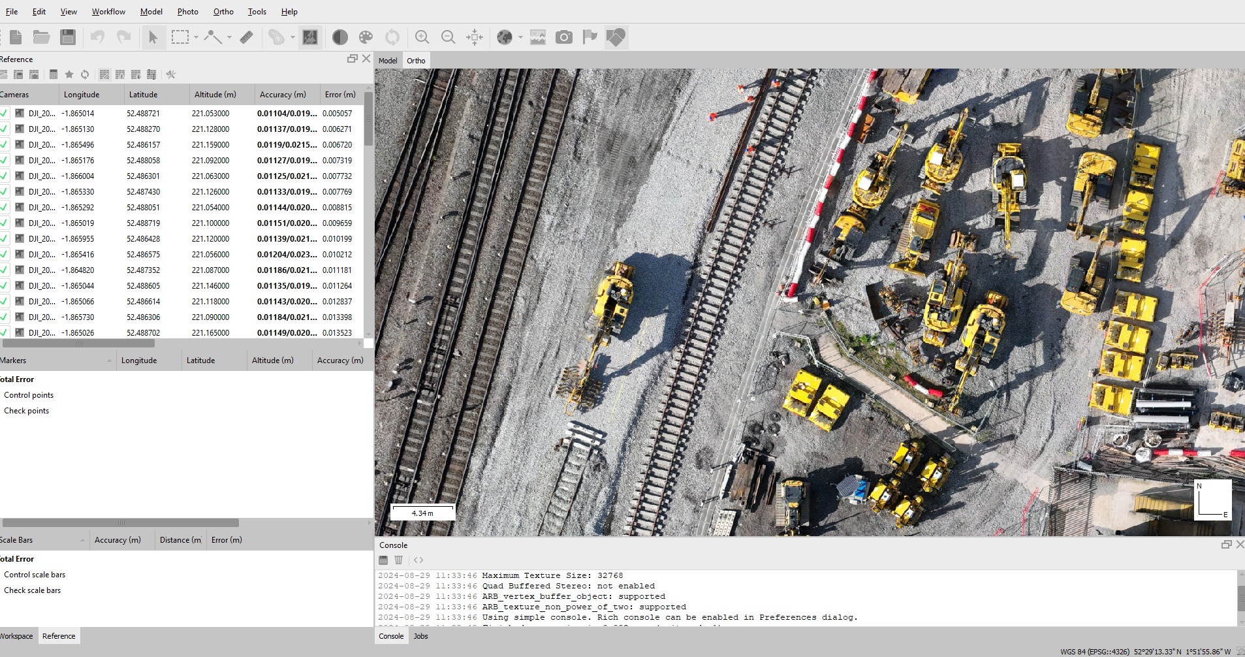Screen dimensions: 1245x657
Task: Click the Save project icon
Action: pyautogui.click(x=68, y=37)
